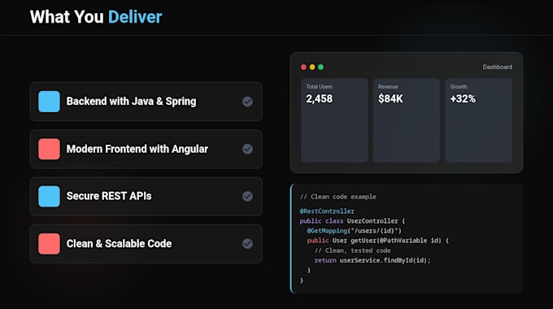The height and width of the screenshot is (309, 553).
Task: Click the blue square icon beside Secure REST APIs
Action: (49, 196)
